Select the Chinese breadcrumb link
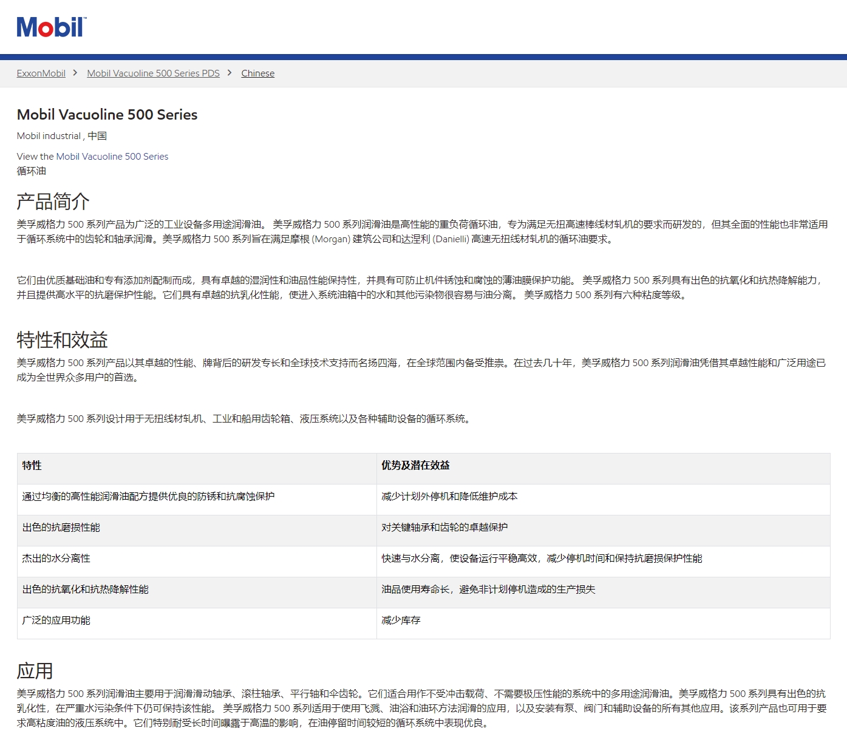Screen dimensions: 847x748 click(x=257, y=73)
